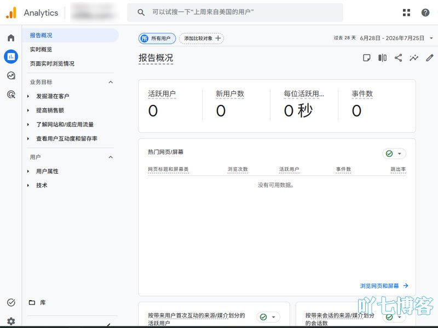Click the 新用户数 metric label
Image resolution: width=438 pixels, height=328 pixels.
pos(230,93)
